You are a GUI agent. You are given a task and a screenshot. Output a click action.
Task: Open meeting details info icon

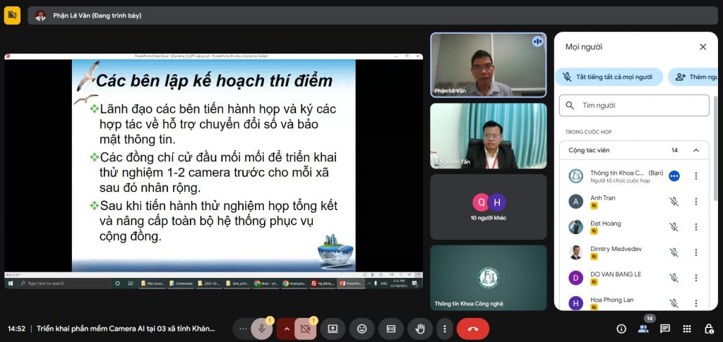(x=621, y=329)
